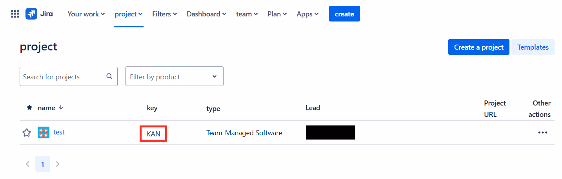The width and height of the screenshot is (562, 179).
Task: Click the KAN project key cell
Action: 154,134
